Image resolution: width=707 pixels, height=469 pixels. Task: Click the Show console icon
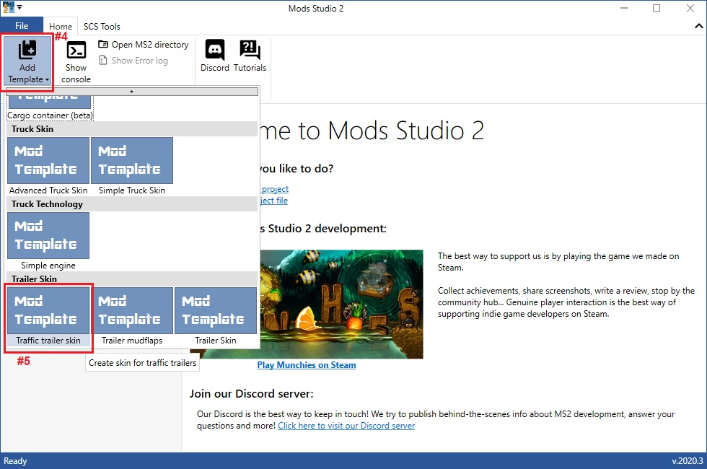[x=76, y=61]
